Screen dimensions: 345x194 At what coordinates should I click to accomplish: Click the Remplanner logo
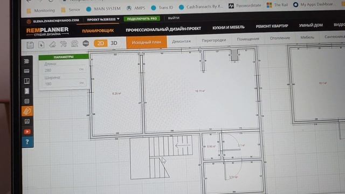pos(47,31)
